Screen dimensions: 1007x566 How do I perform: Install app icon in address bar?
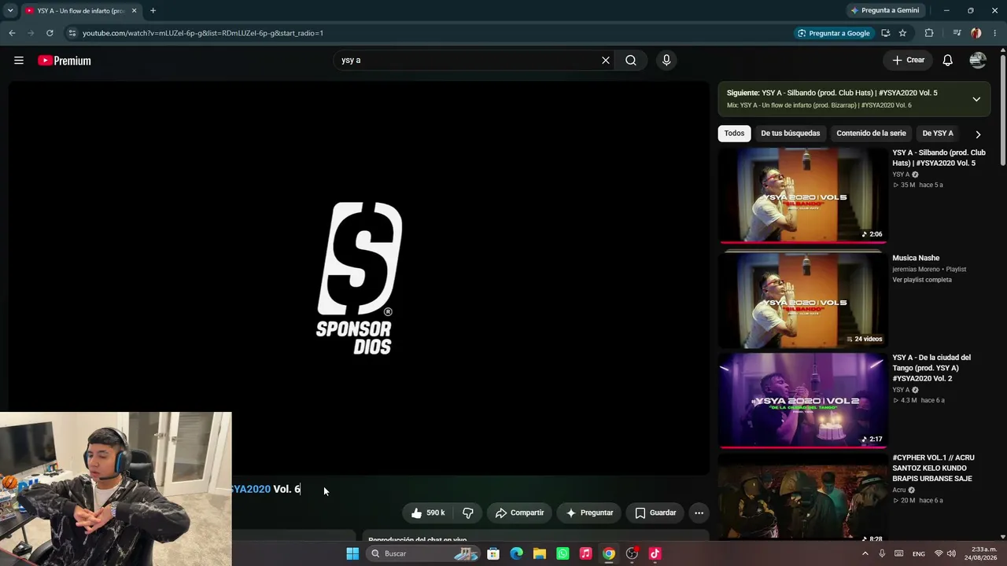coord(886,33)
